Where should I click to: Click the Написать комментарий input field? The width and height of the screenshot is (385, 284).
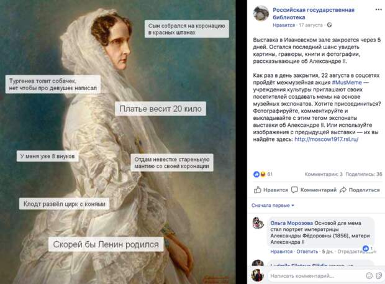point(315,276)
